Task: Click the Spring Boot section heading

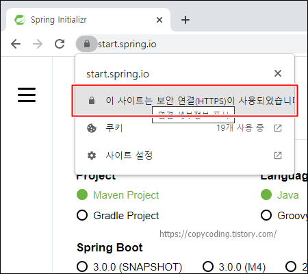Action: 110,247
